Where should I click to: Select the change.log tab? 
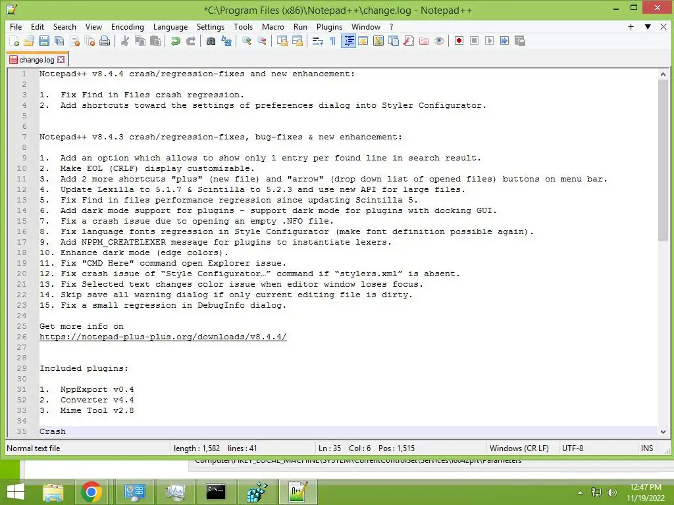(37, 60)
